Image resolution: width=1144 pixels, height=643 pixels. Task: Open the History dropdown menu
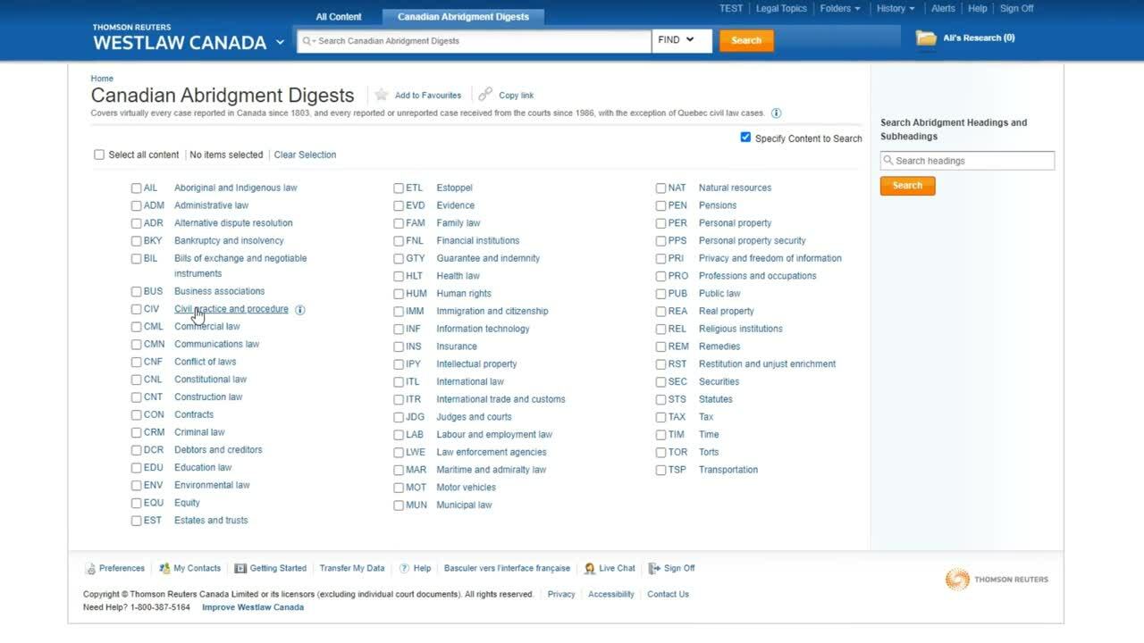pos(896,8)
